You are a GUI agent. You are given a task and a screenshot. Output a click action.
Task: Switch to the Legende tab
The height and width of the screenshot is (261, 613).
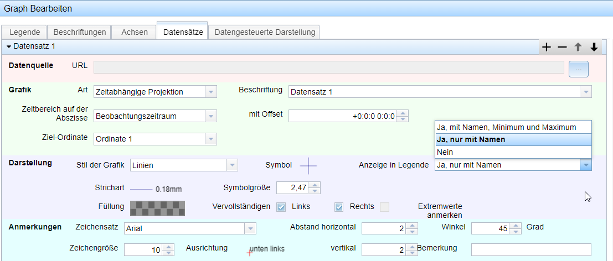[24, 32]
